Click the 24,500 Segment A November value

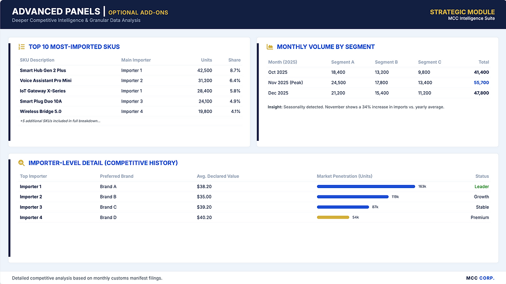point(338,82)
